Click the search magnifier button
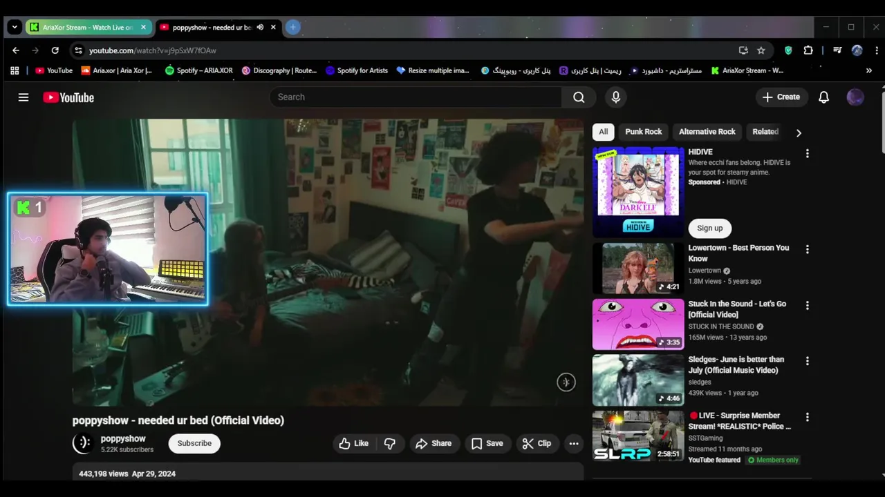Viewport: 885px width, 497px height. 579,97
